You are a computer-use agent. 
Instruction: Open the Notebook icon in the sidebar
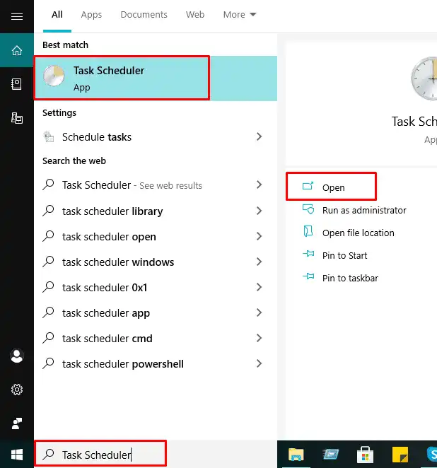(x=17, y=84)
